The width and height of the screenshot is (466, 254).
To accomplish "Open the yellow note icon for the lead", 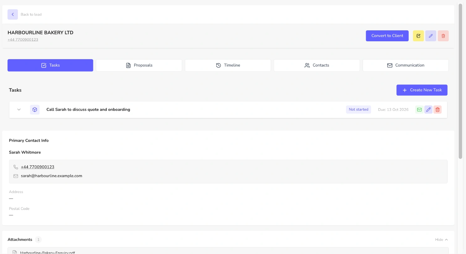I will [x=418, y=36].
